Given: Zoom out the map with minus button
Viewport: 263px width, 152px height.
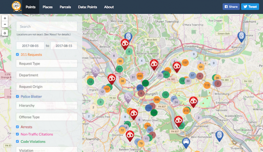Looking at the screenshot, I should point(5,24).
